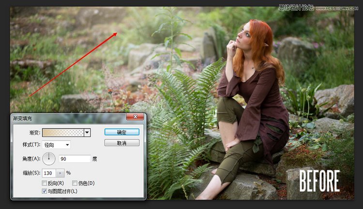363x209 pixels.
Task: Click the 样式(T) style label
Action: pos(31,145)
